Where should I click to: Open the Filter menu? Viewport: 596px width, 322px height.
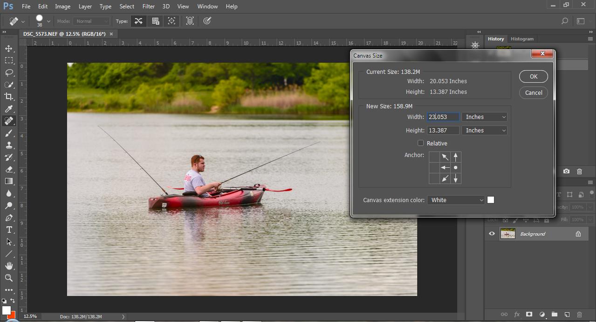click(148, 7)
